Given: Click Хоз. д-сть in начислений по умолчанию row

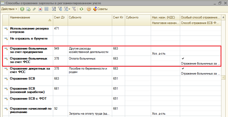Looking at the screenshot, I should tap(166, 114).
